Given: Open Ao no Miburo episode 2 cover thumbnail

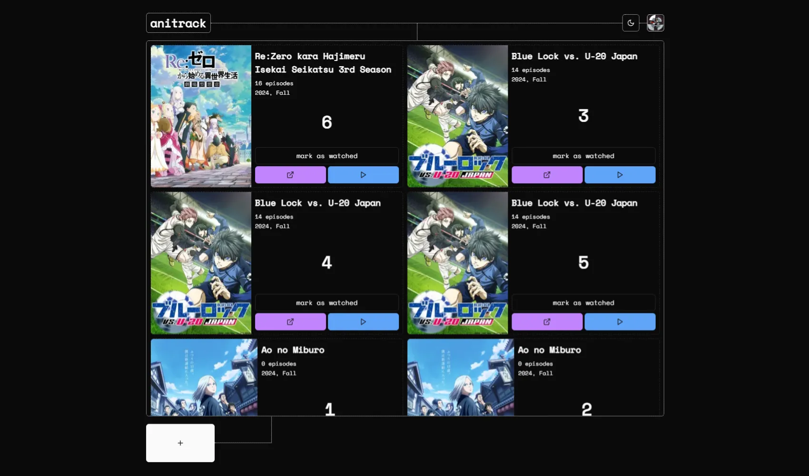Looking at the screenshot, I should click(461, 377).
